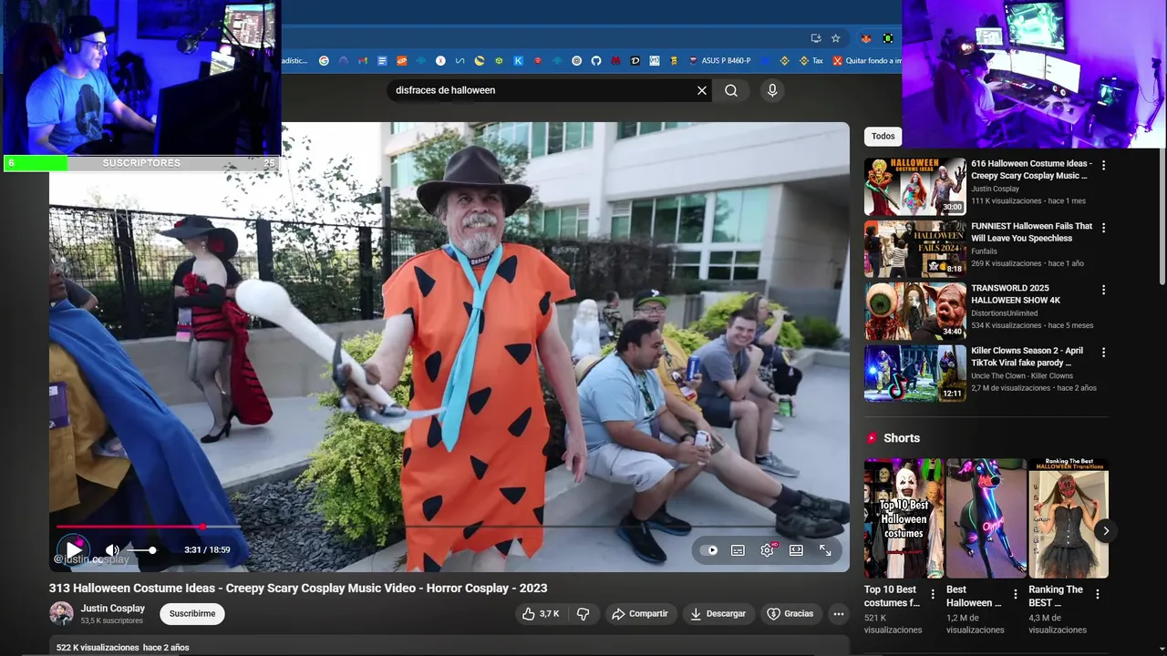This screenshot has height=656, width=1167.
Task: Dislike the video with the thumbs down icon
Action: [583, 614]
